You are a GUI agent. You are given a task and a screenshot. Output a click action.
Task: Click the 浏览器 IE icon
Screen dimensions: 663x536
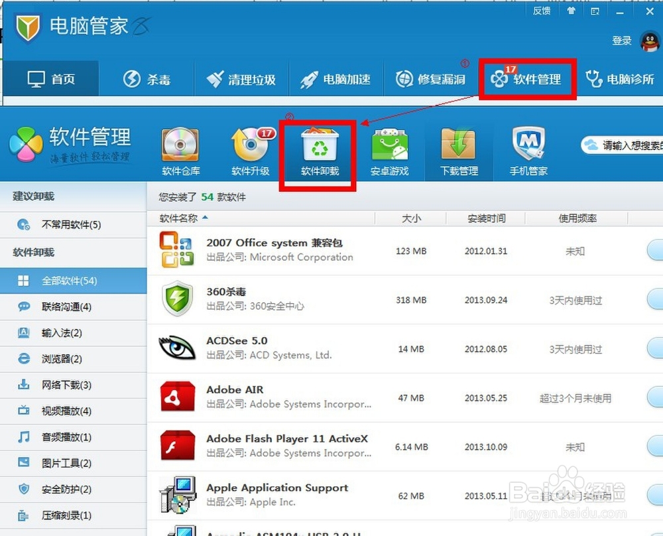pyautogui.click(x=24, y=359)
